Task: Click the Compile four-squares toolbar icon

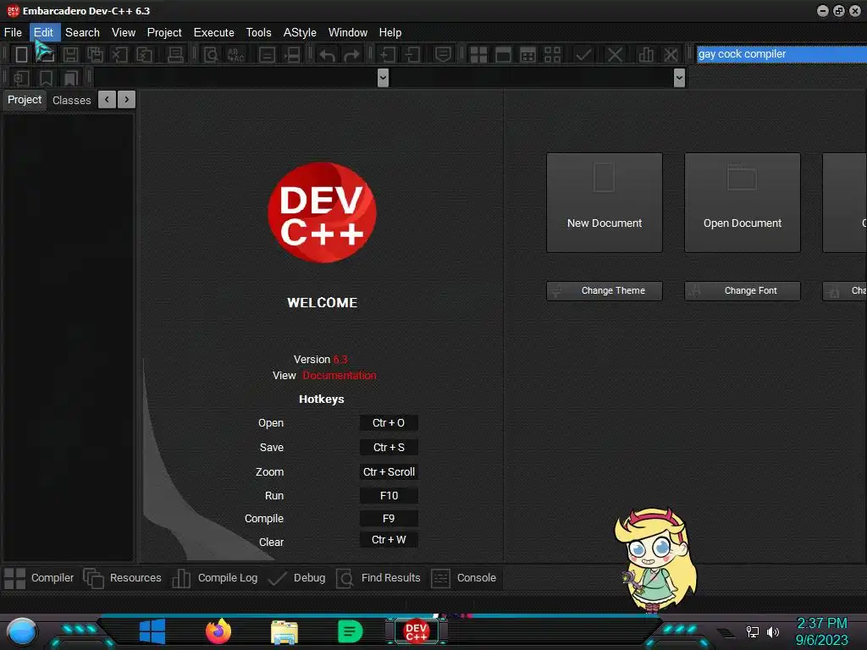Action: pyautogui.click(x=478, y=54)
